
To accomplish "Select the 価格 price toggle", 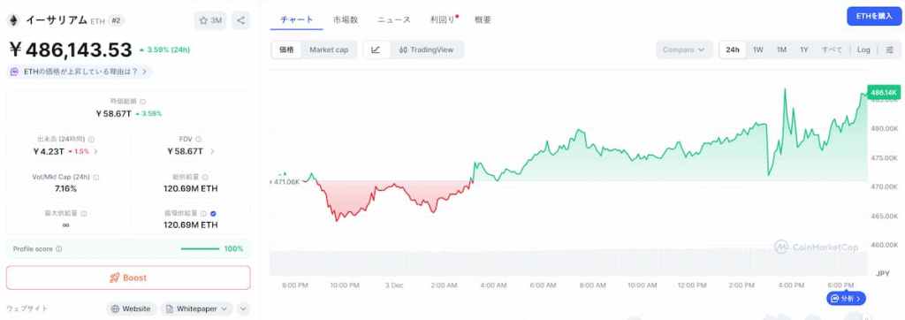I will [286, 50].
